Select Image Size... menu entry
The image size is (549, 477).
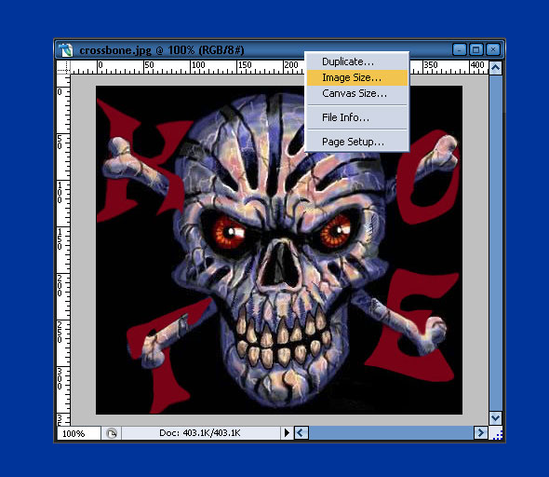click(x=357, y=77)
